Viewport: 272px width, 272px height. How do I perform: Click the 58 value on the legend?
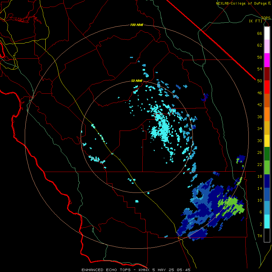(260, 57)
